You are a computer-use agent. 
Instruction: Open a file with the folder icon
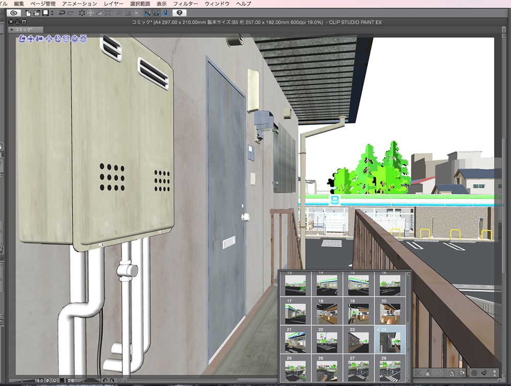pos(37,13)
